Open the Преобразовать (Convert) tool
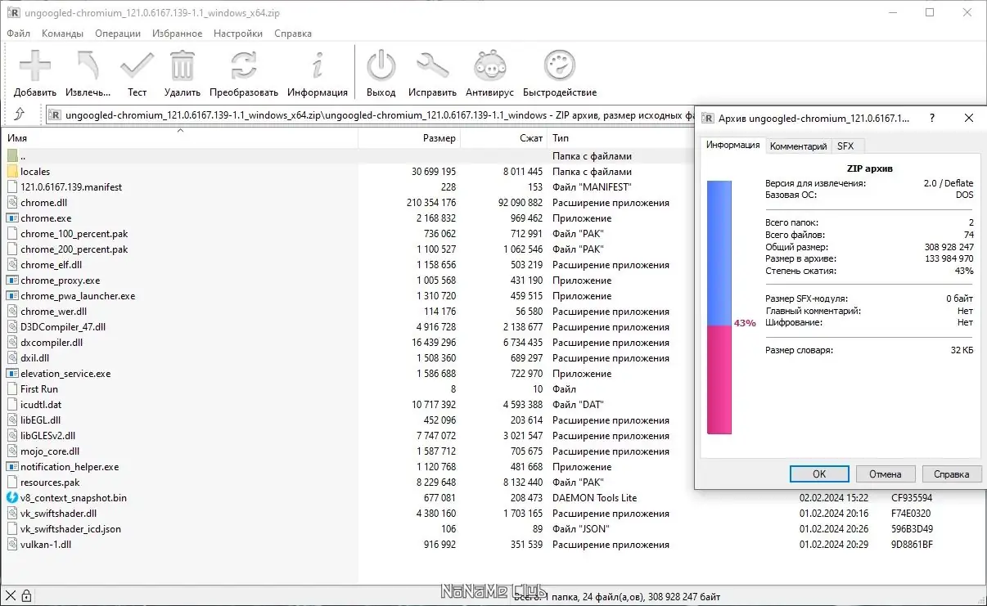This screenshot has height=606, width=987. [x=246, y=65]
